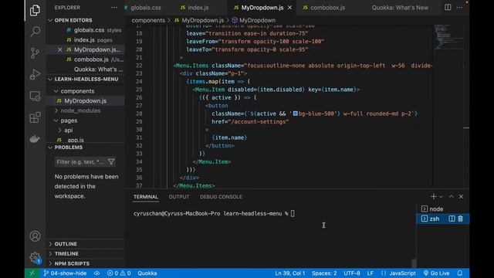Start Go Live server
The image size is (494, 278).
click(x=436, y=273)
